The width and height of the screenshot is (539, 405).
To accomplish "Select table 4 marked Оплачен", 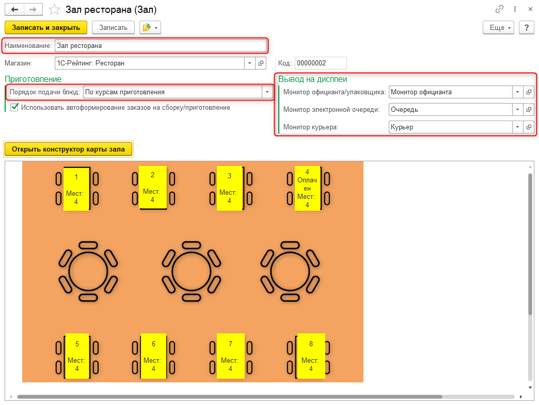I will pos(307,188).
